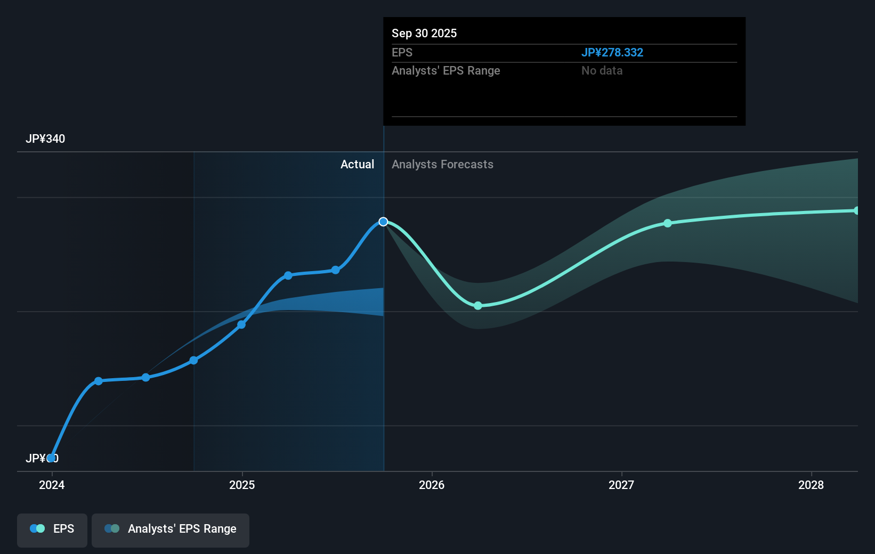Viewport: 875px width, 554px height.
Task: Click the Analysts Forecasts label
Action: coord(442,165)
